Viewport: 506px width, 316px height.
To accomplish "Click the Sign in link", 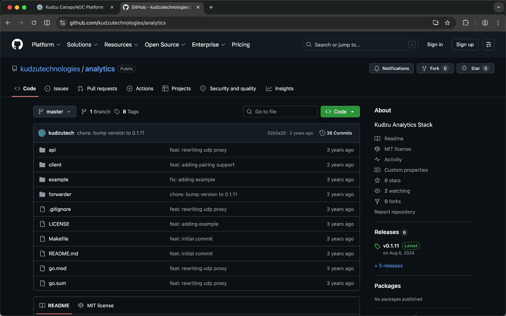I will tap(435, 44).
